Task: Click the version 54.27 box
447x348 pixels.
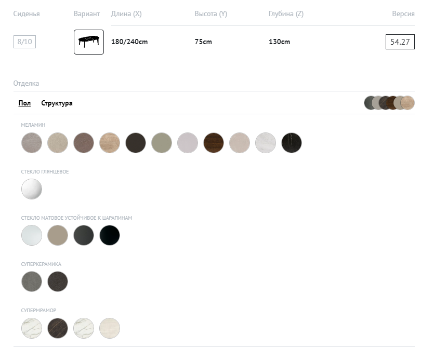Action: (400, 42)
